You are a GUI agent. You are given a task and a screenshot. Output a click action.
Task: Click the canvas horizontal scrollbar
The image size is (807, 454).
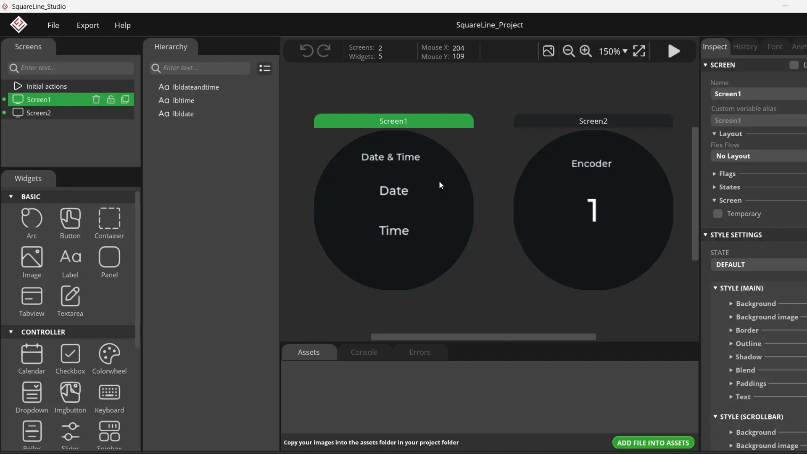pyautogui.click(x=483, y=337)
